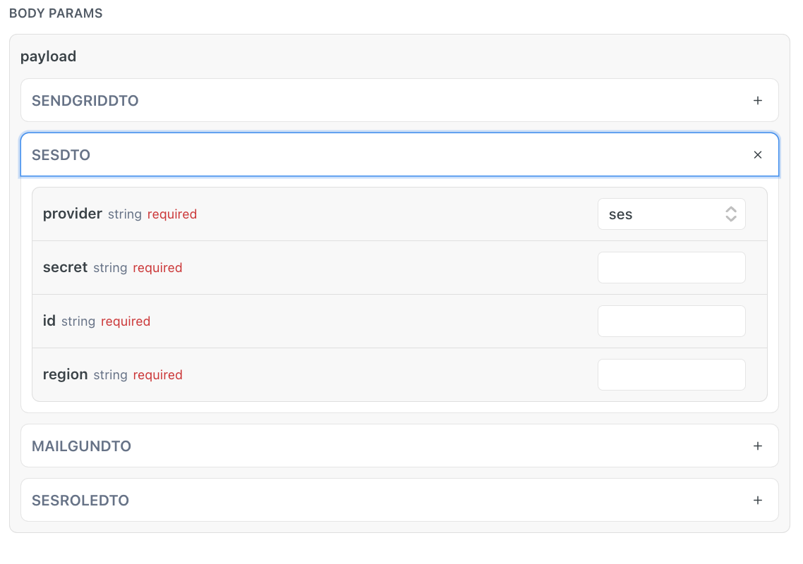
Task: Focus the id input field
Action: pyautogui.click(x=671, y=321)
